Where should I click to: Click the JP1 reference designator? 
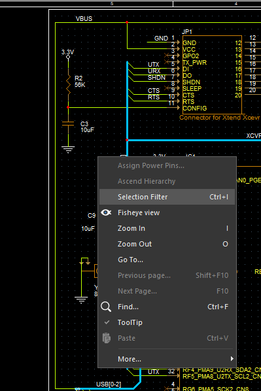[187, 32]
